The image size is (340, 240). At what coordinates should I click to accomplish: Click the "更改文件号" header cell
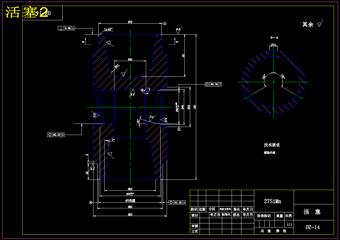click(x=225, y=209)
